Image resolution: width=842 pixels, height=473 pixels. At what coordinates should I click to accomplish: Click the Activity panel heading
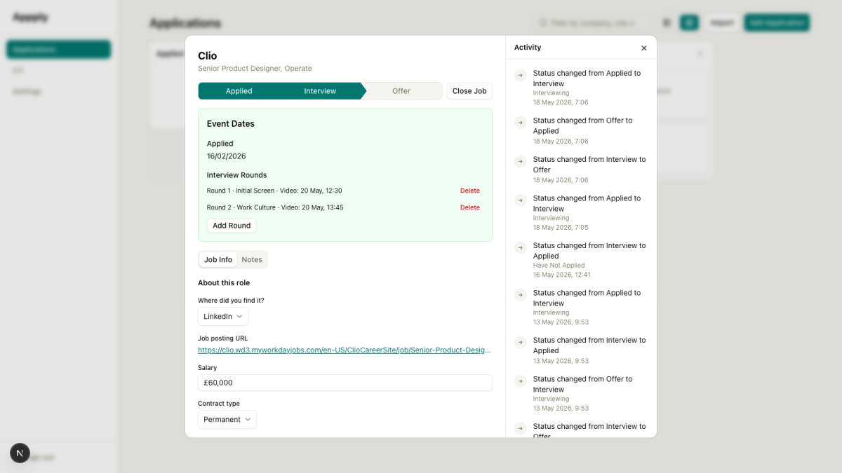(528, 48)
